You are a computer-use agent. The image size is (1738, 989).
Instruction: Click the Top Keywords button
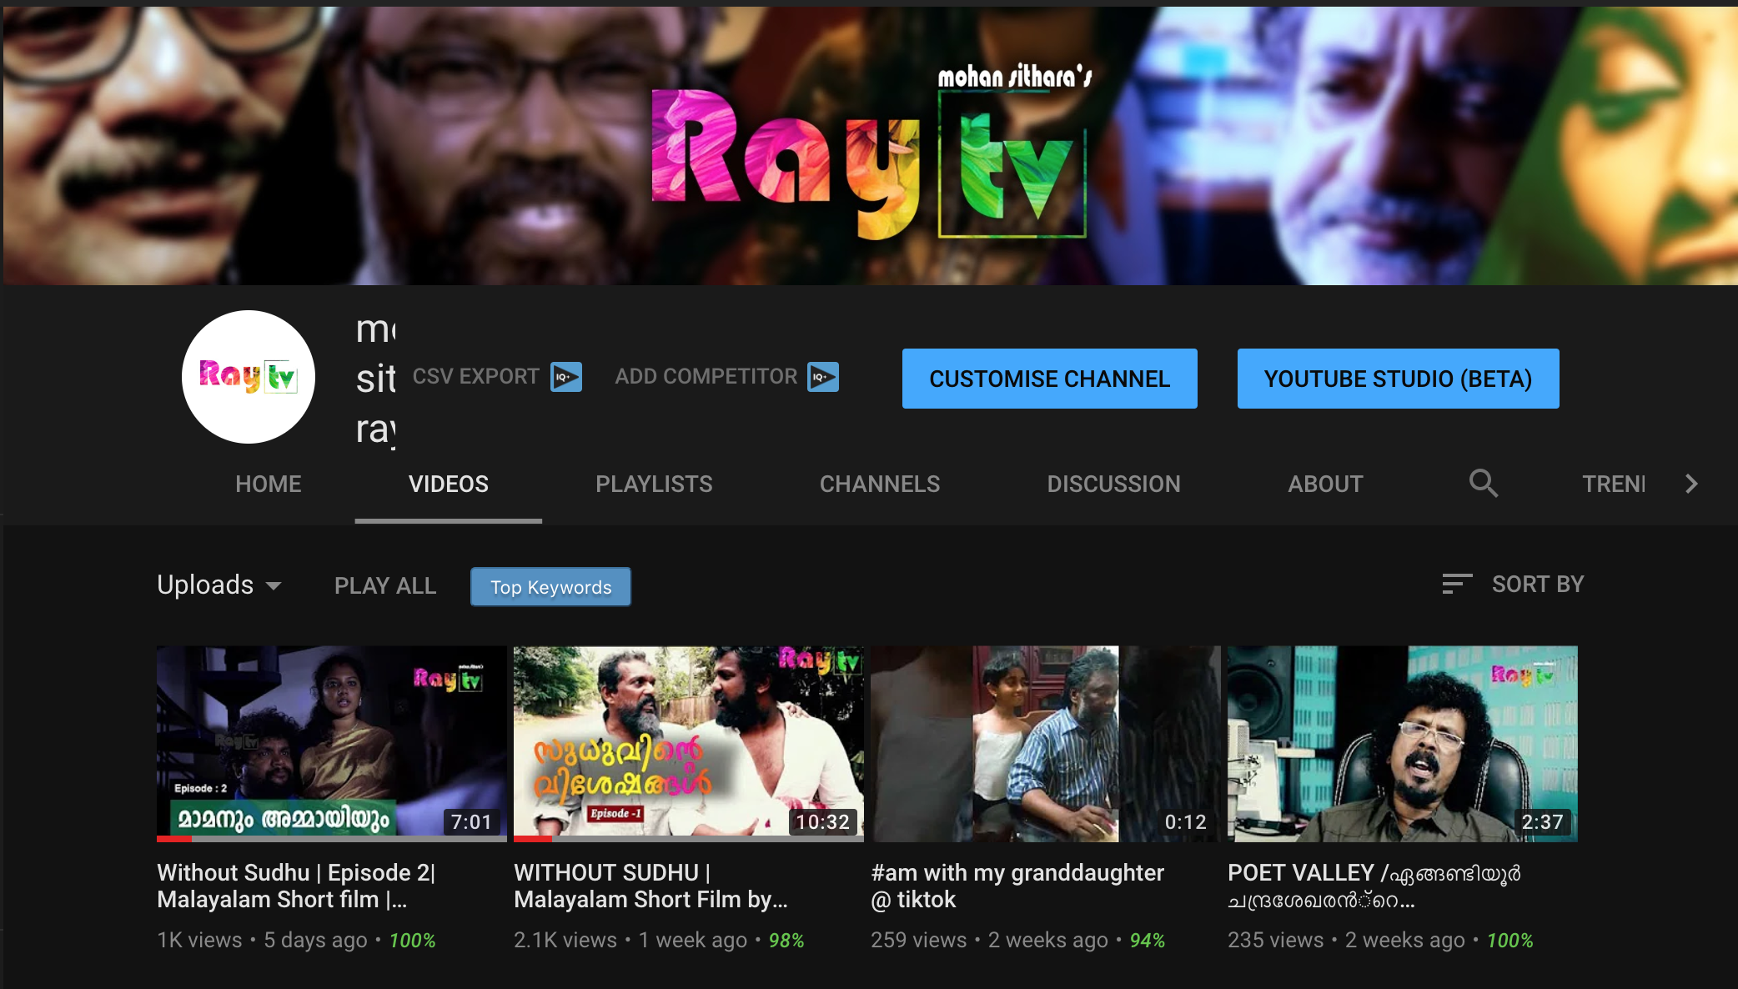(x=550, y=587)
